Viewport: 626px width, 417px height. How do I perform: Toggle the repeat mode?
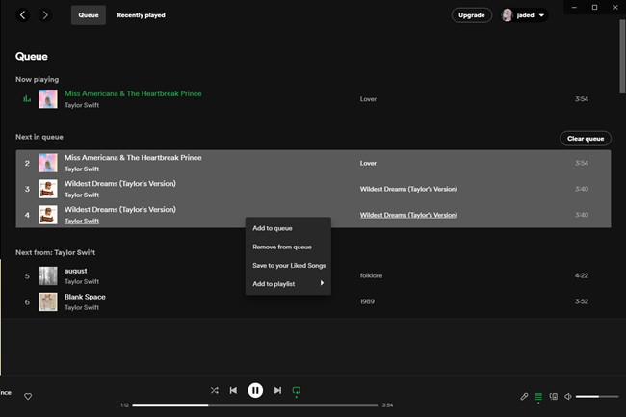pyautogui.click(x=297, y=391)
